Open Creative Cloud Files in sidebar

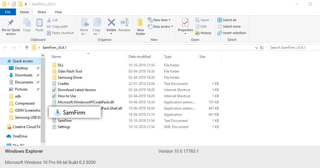tap(24, 127)
